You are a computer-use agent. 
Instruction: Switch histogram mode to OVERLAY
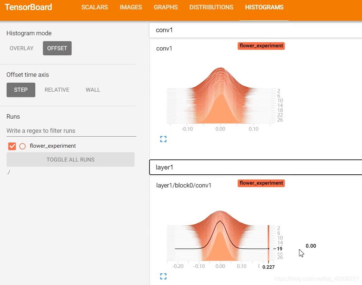point(21,48)
